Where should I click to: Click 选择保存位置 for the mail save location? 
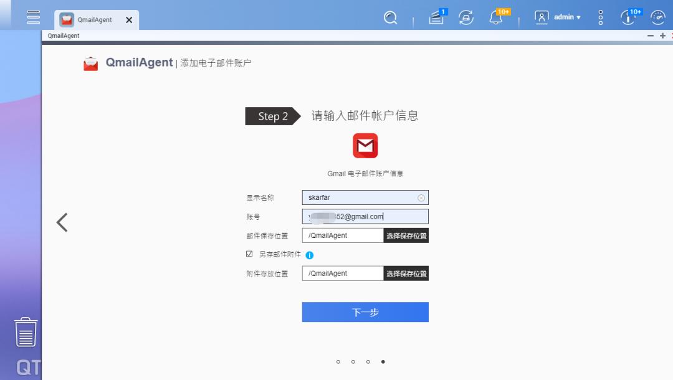click(406, 235)
